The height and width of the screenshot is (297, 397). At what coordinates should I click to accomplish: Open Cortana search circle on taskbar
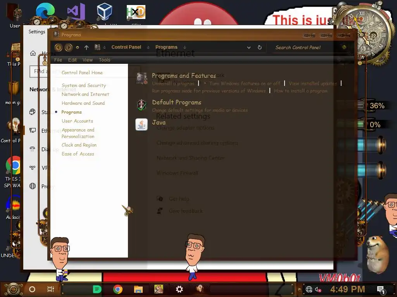pyautogui.click(x=32, y=289)
